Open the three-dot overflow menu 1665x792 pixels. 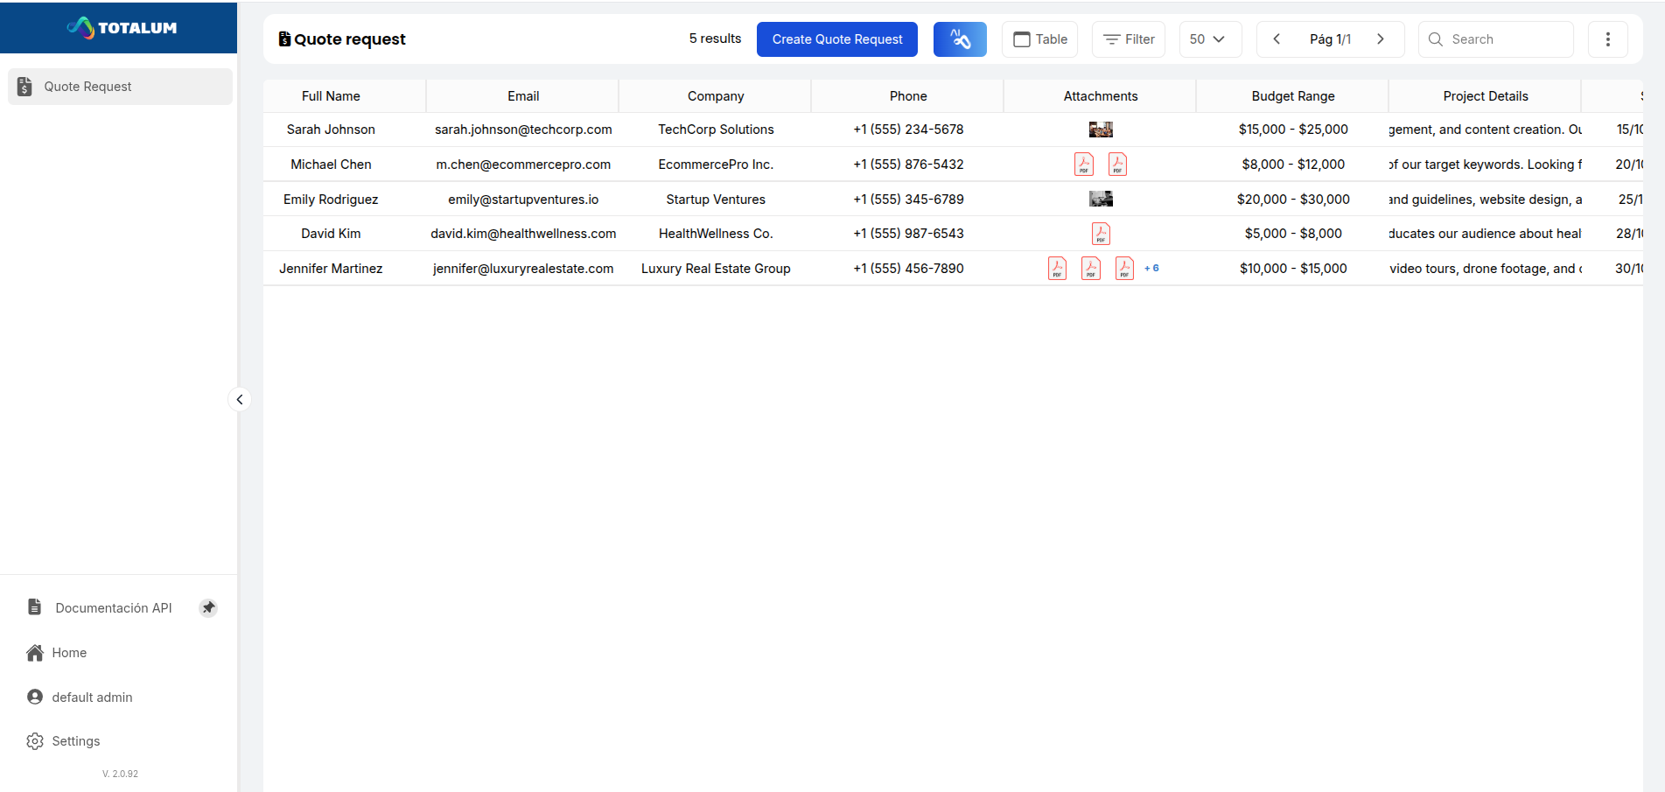pyautogui.click(x=1608, y=39)
